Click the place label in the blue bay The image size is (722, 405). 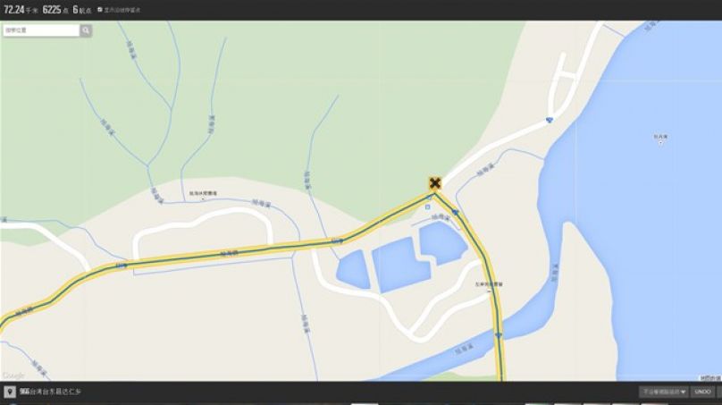click(660, 138)
